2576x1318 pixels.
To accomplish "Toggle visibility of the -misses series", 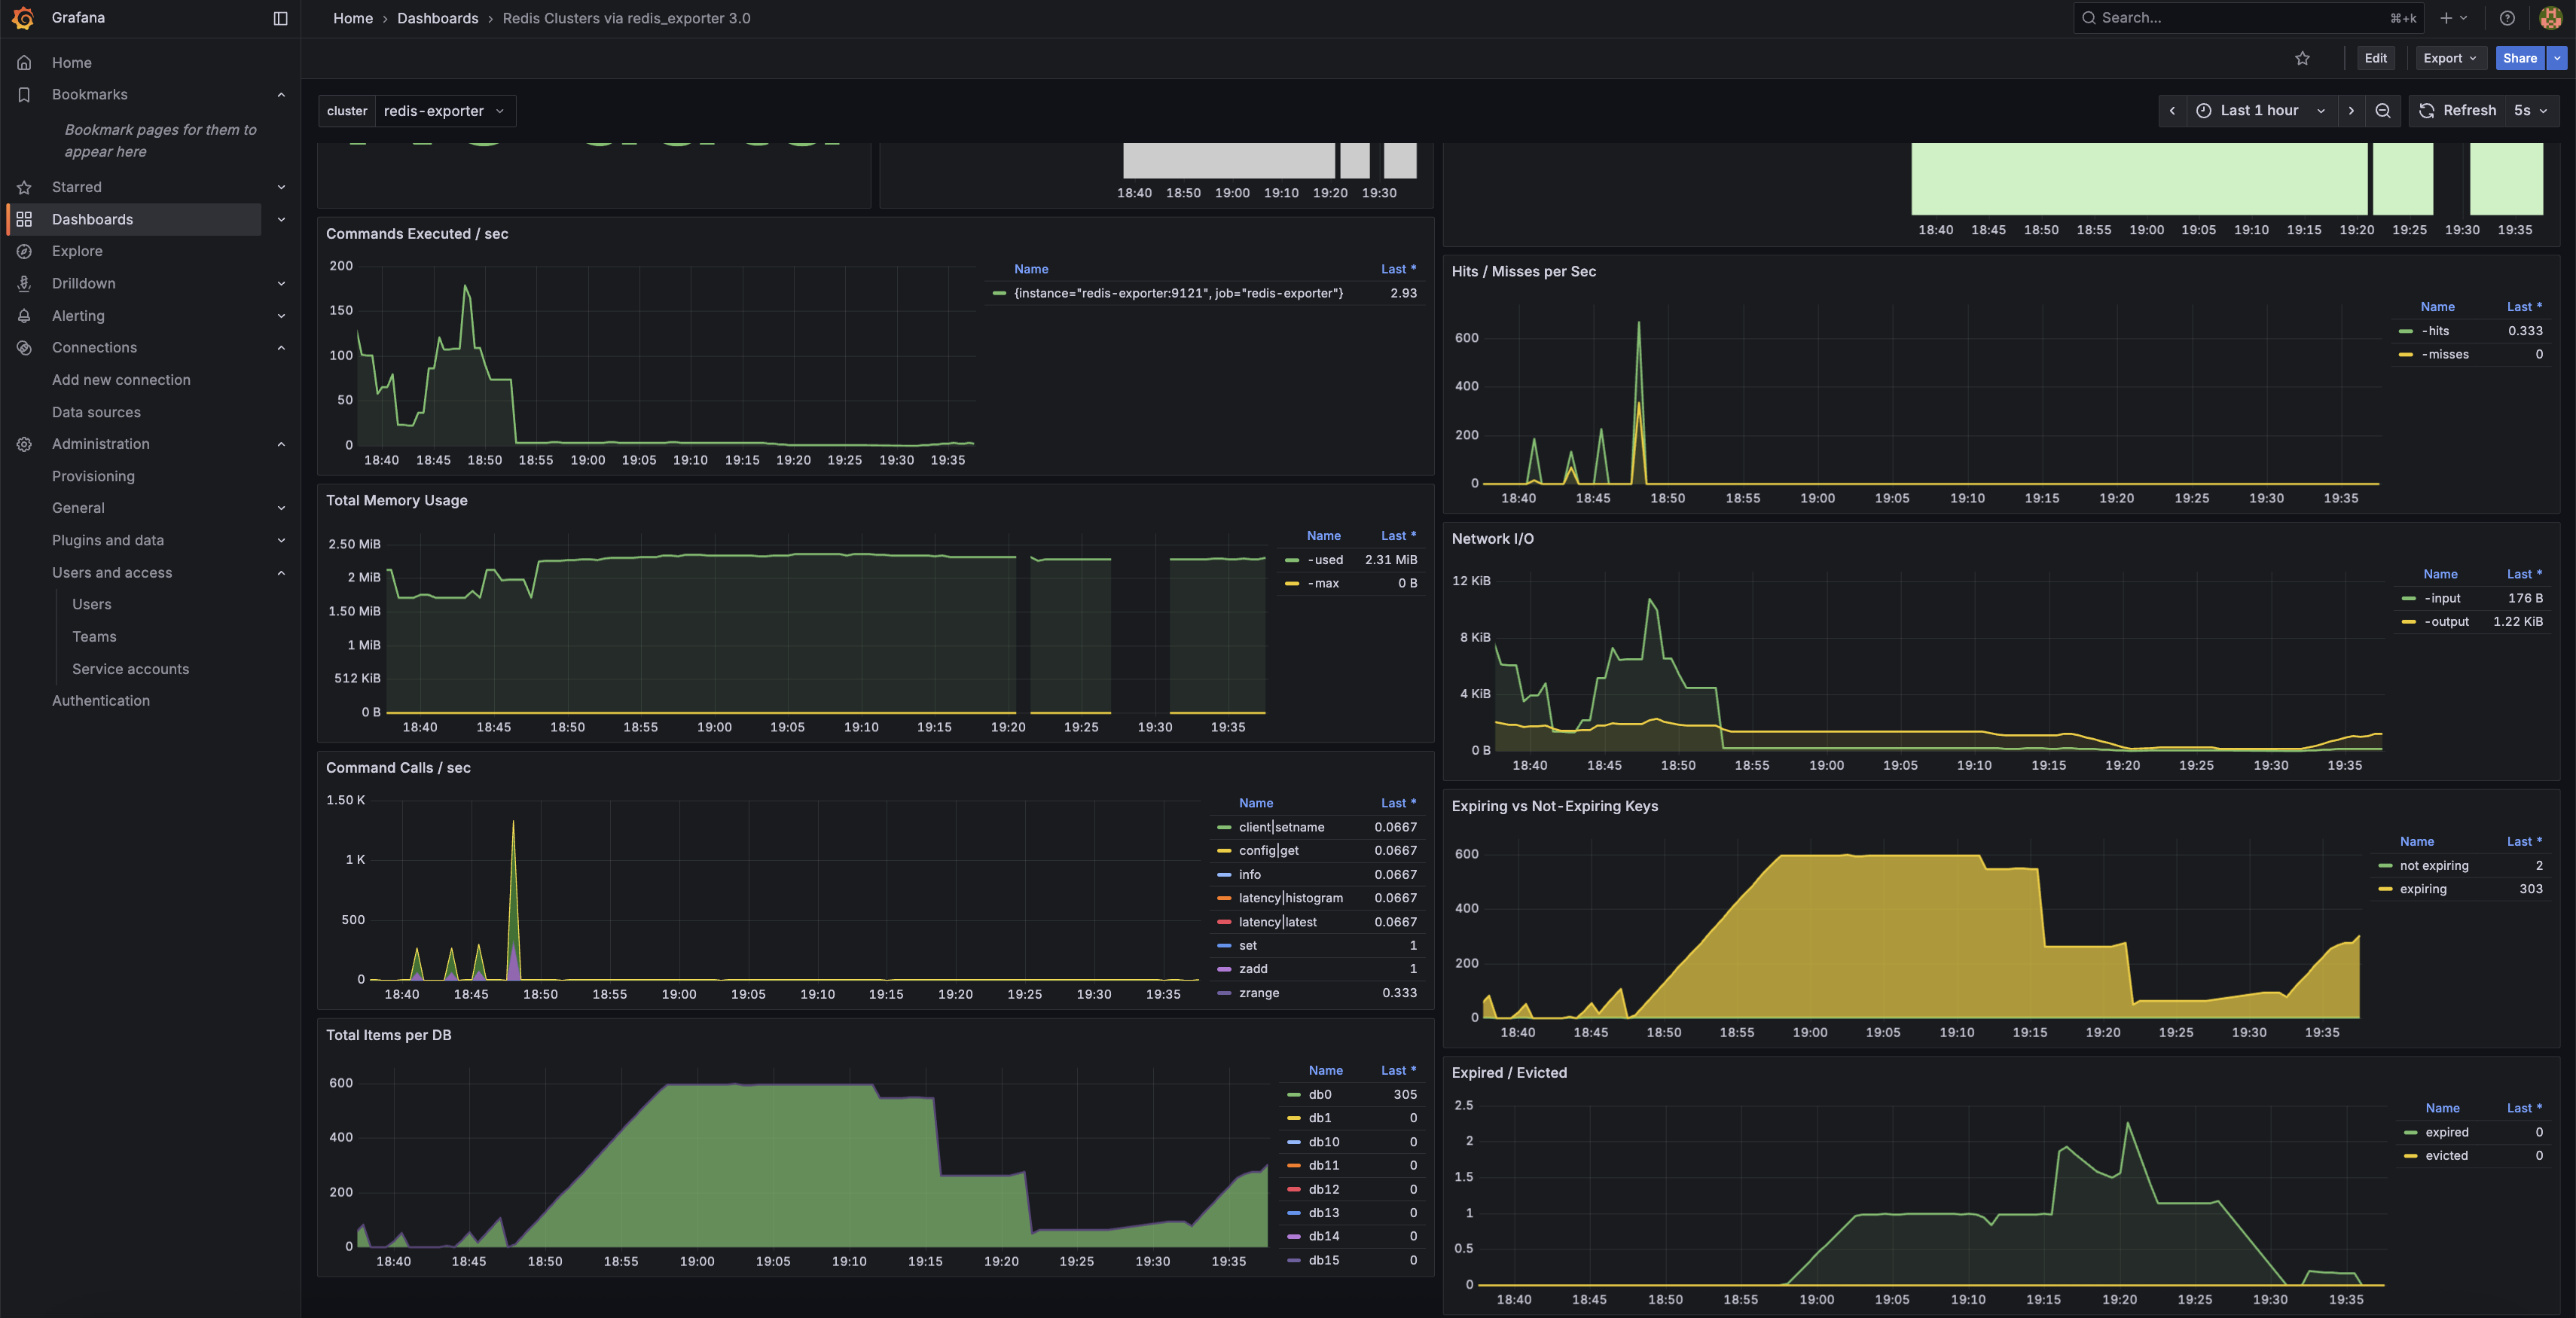I will (2444, 354).
